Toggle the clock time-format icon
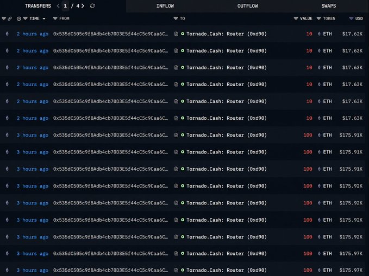 tap(19, 18)
